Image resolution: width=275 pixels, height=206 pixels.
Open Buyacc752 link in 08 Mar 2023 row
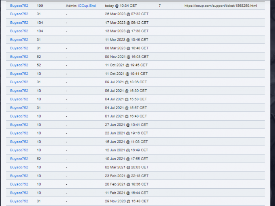19,48
